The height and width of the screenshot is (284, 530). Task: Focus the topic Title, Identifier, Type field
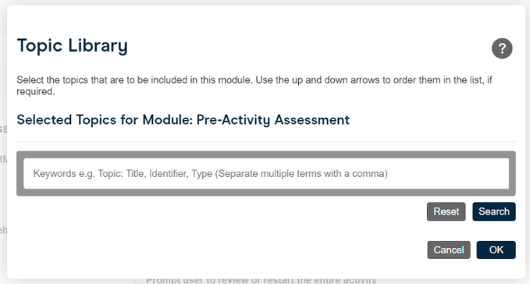pos(266,173)
